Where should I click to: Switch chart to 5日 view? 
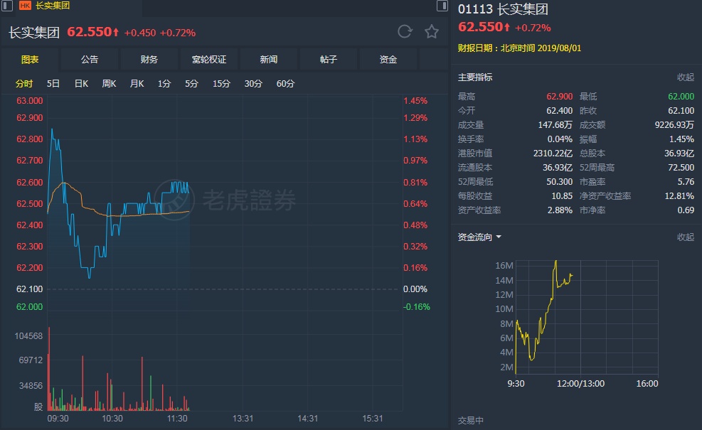point(53,84)
